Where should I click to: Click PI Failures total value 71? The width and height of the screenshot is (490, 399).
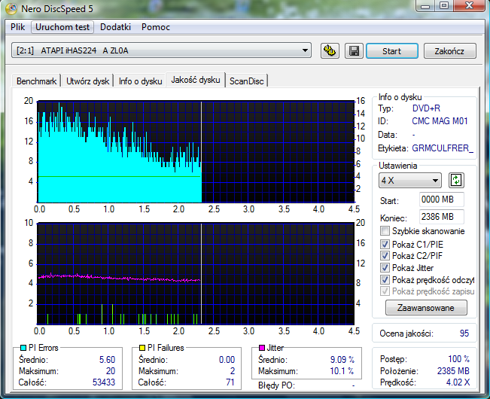pos(230,382)
